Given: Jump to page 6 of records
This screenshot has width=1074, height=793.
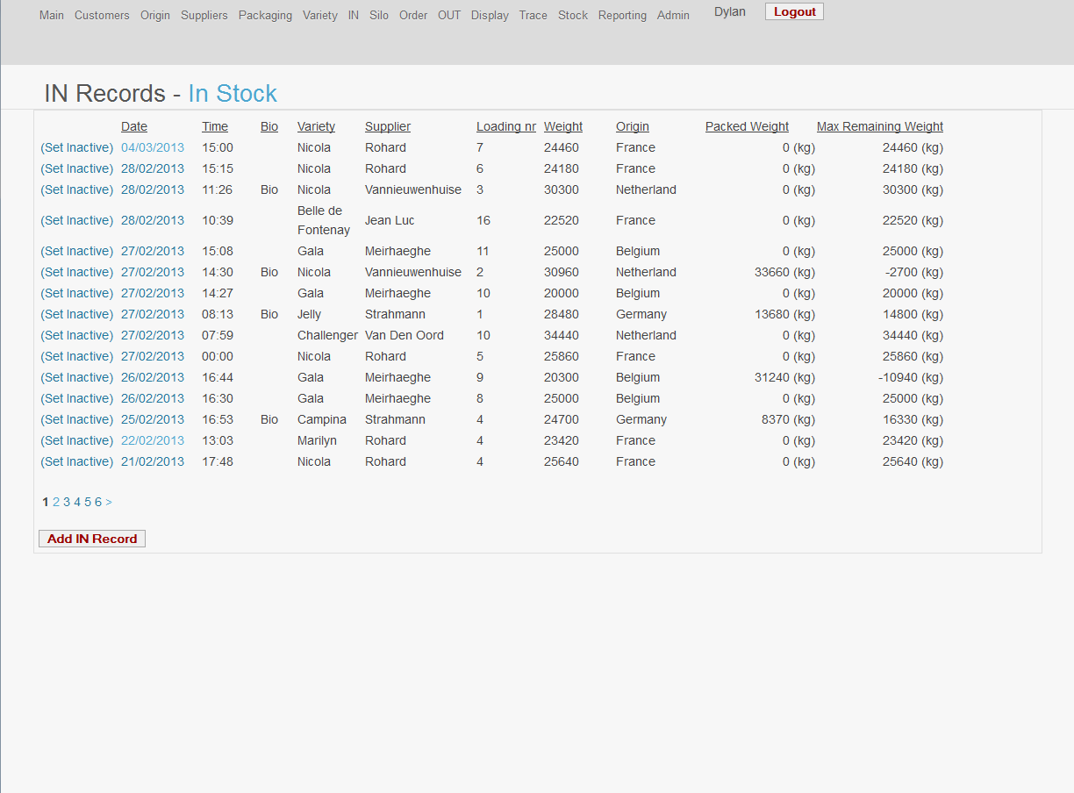Looking at the screenshot, I should [98, 502].
